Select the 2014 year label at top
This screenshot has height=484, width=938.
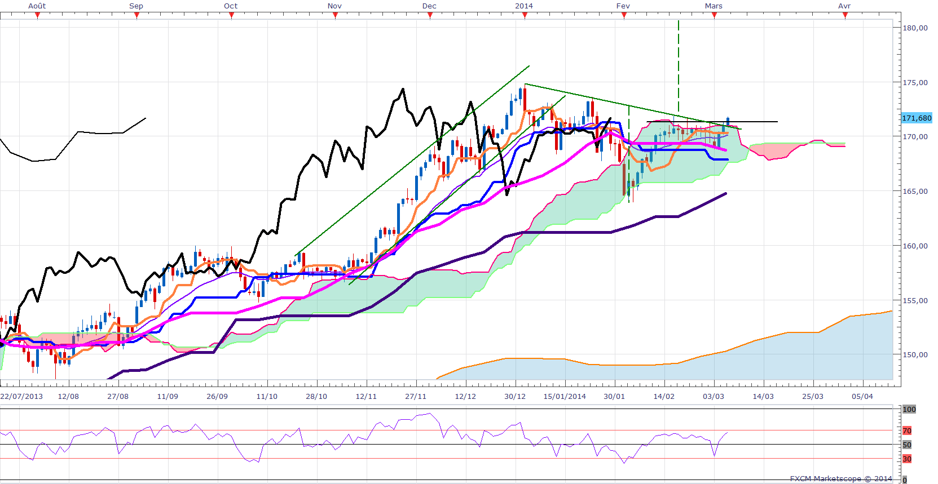[x=524, y=6]
